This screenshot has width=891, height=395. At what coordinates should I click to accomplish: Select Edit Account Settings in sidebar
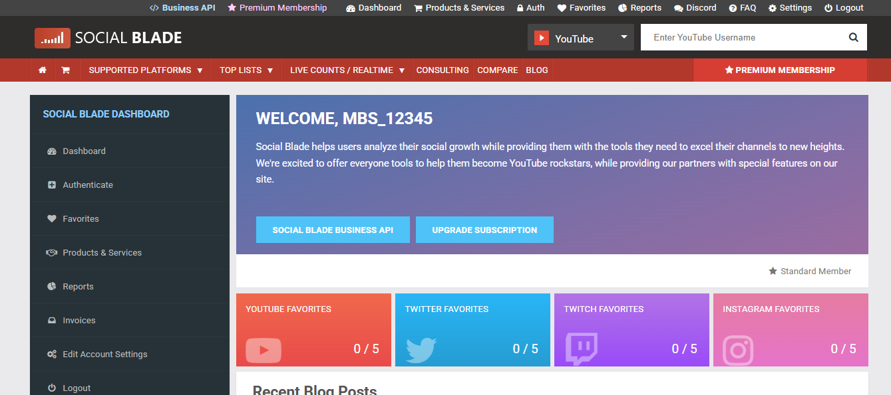[x=130, y=355]
